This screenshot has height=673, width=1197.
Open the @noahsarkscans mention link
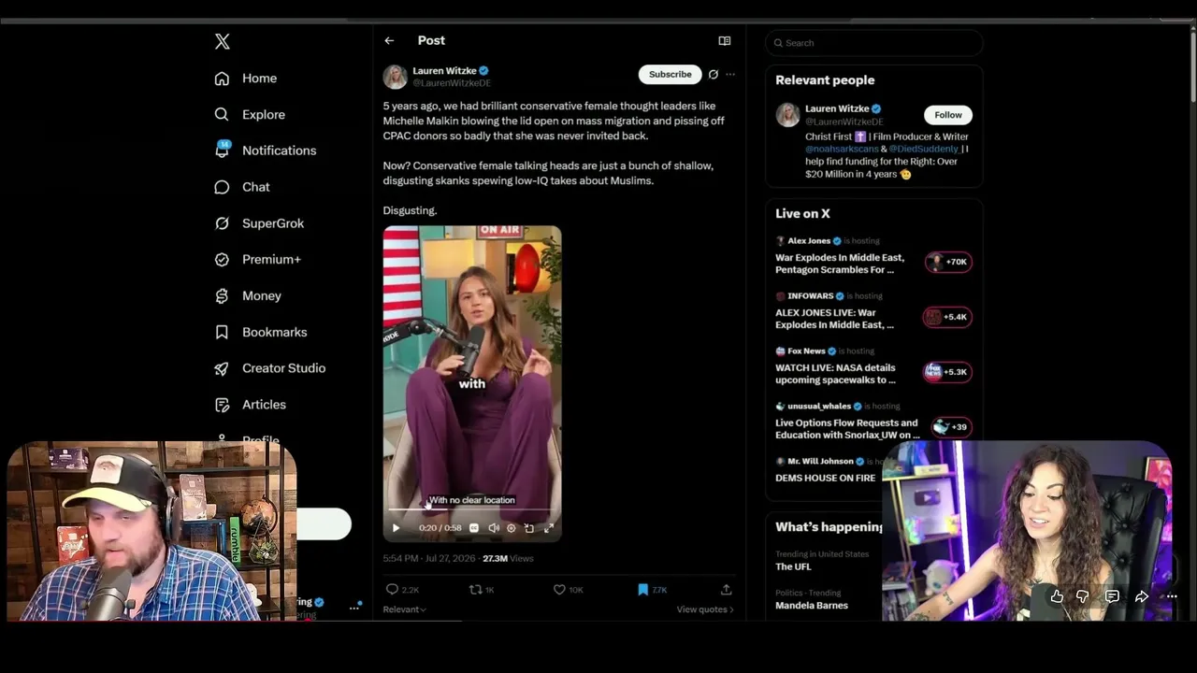coord(844,149)
